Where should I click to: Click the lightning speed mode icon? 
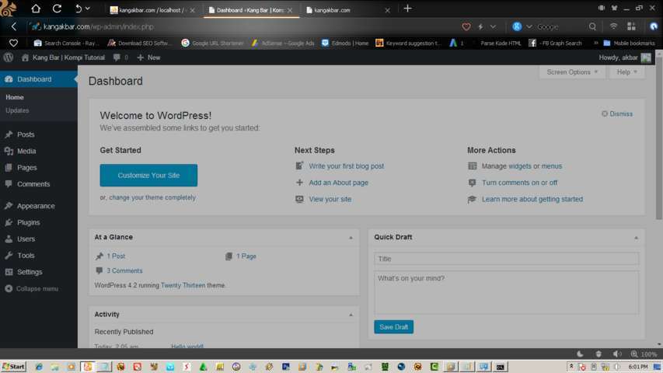481,26
